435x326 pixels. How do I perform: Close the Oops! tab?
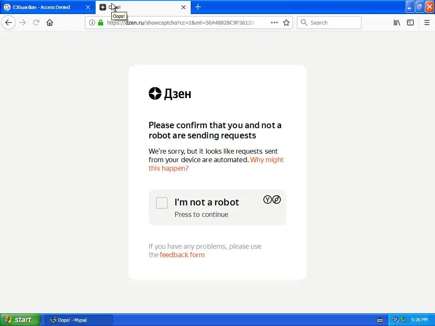[x=184, y=7]
